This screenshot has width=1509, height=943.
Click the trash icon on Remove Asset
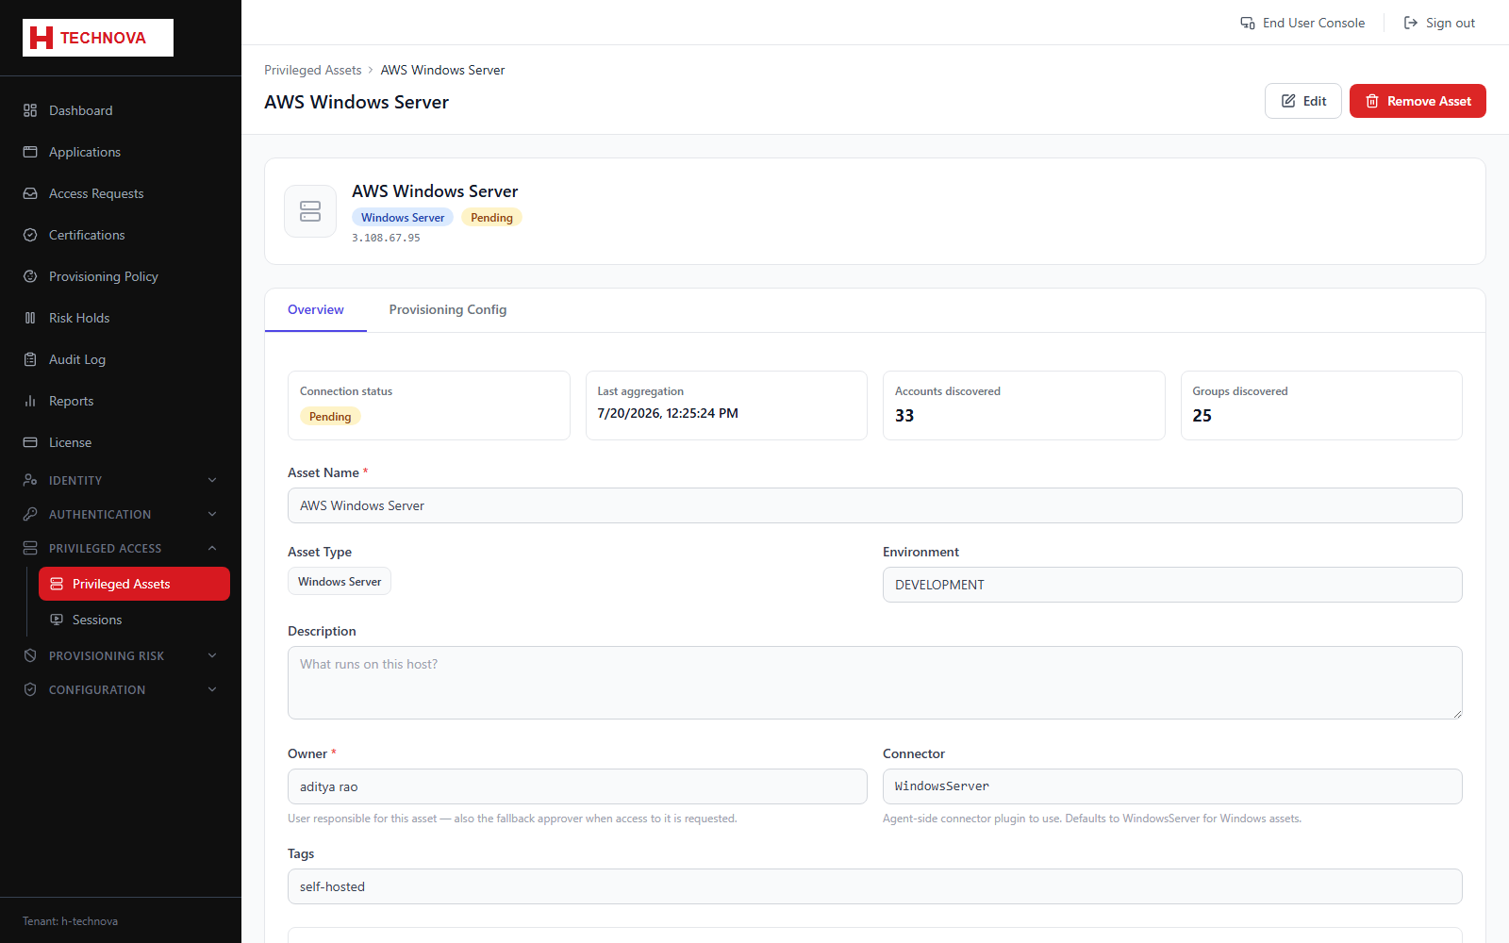[1372, 101]
